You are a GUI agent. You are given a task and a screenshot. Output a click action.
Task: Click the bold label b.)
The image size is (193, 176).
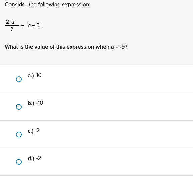pyautogui.click(x=31, y=103)
